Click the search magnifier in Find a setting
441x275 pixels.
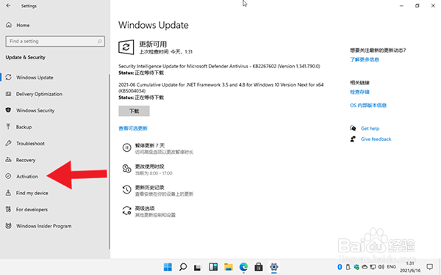point(99,41)
